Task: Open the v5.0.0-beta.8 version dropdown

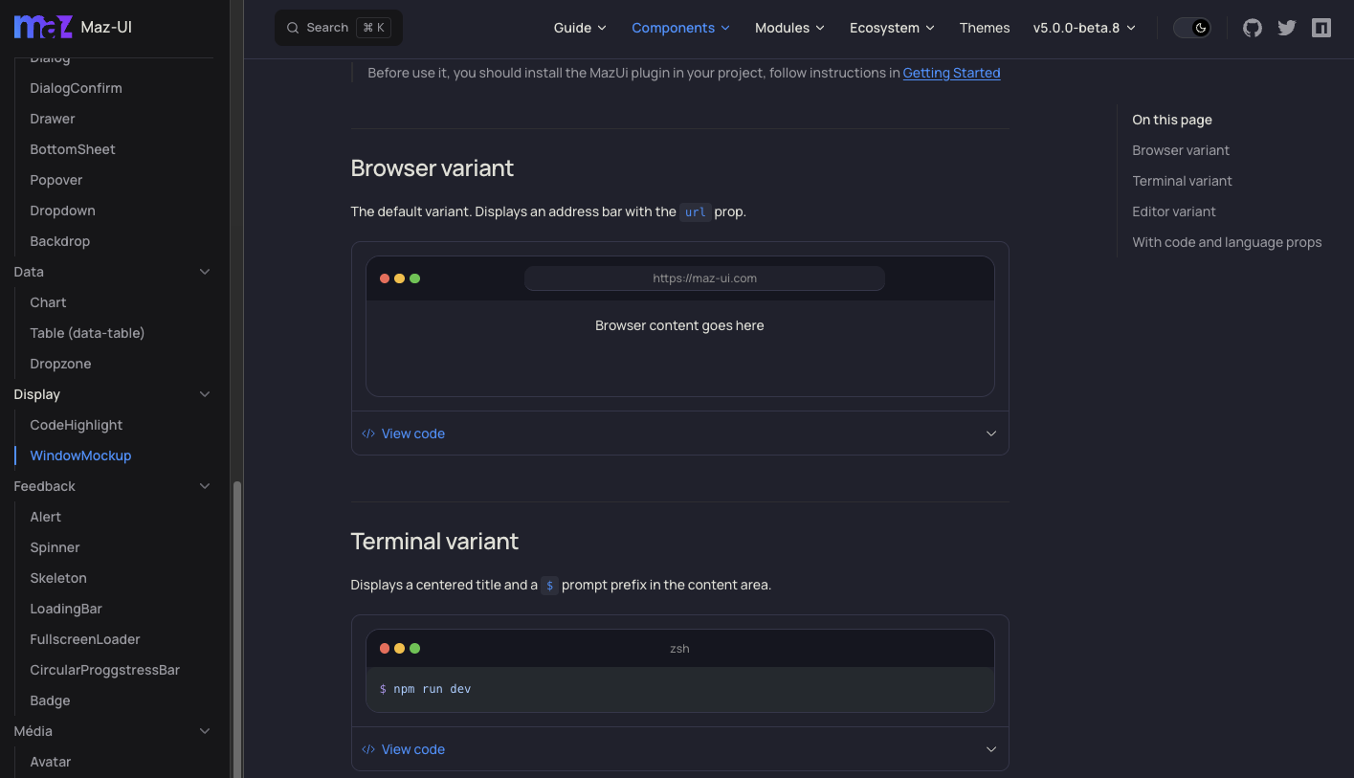Action: 1084,28
